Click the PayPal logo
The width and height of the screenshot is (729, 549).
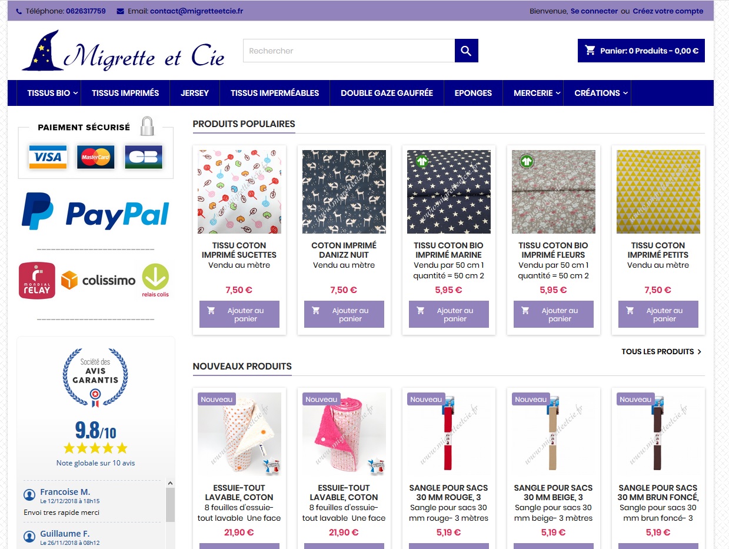click(x=95, y=212)
